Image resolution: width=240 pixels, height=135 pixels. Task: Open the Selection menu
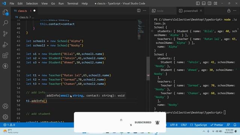pos(32,3)
